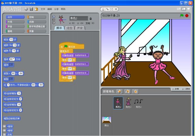Switch to the 声音 tab

80,28
